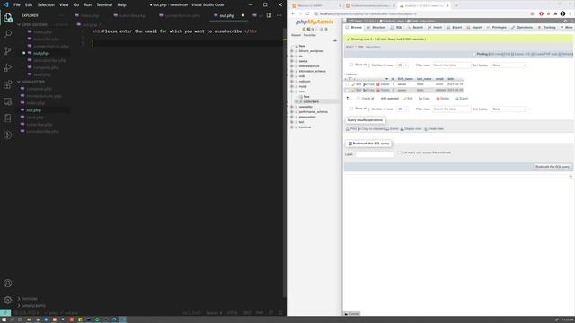The height and width of the screenshot is (323, 575).
Task: Open the Accounts icon in VS Code
Action: pos(8,284)
